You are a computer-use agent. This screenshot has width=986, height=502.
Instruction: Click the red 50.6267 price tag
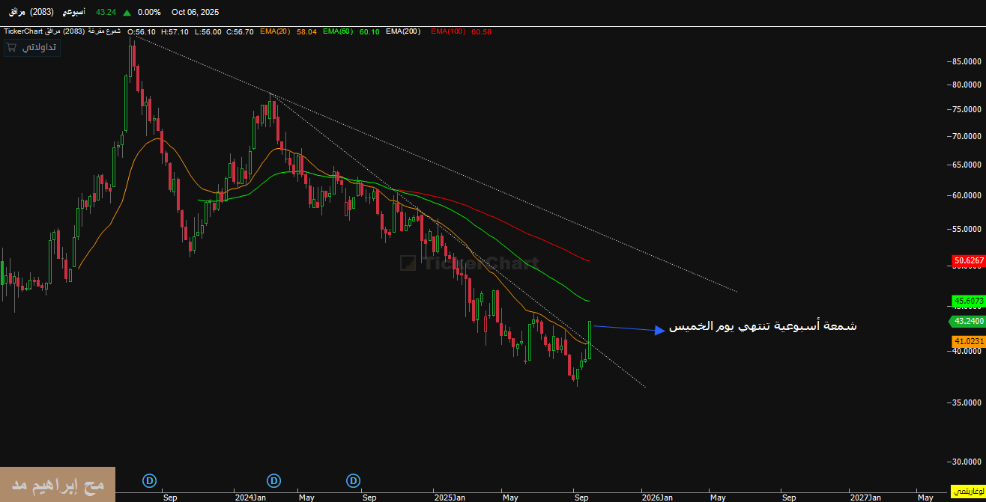coord(968,261)
